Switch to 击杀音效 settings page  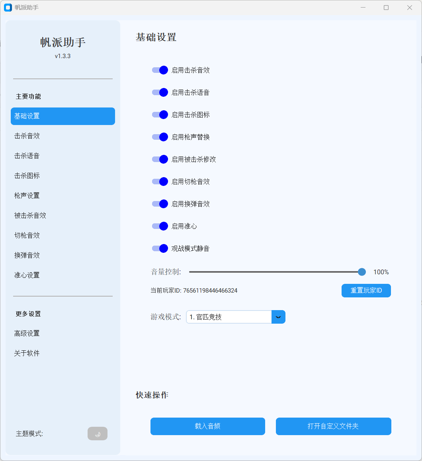coord(27,136)
